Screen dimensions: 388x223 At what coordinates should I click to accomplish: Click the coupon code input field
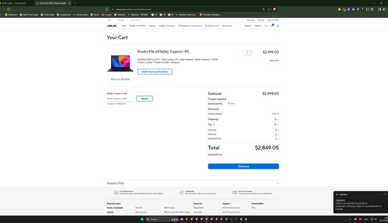coord(120,99)
